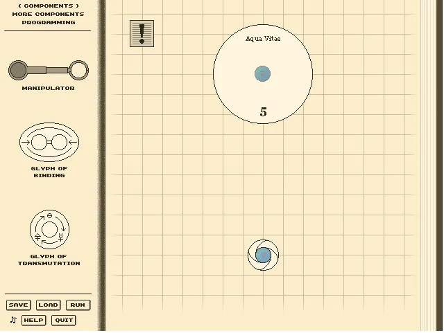
Task: Click the Save button
Action: 19,305
